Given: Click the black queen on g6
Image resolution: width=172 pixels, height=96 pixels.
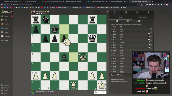Looking at the screenshot, I should click(92, 38).
